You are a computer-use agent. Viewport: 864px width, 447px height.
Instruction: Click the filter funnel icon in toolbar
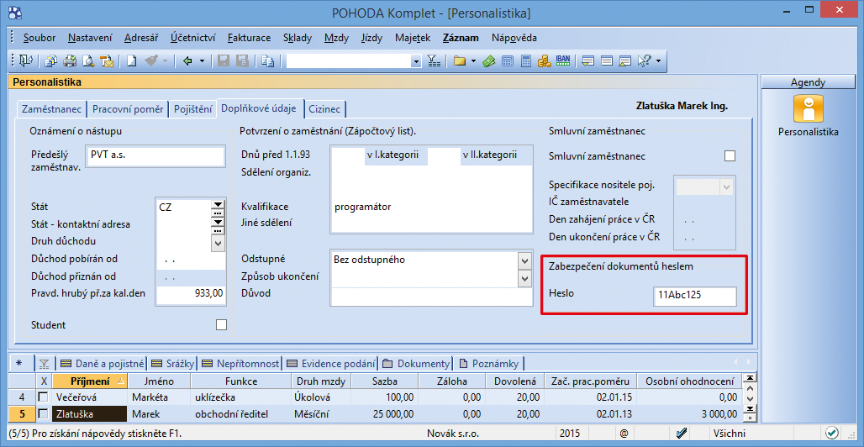[x=434, y=61]
